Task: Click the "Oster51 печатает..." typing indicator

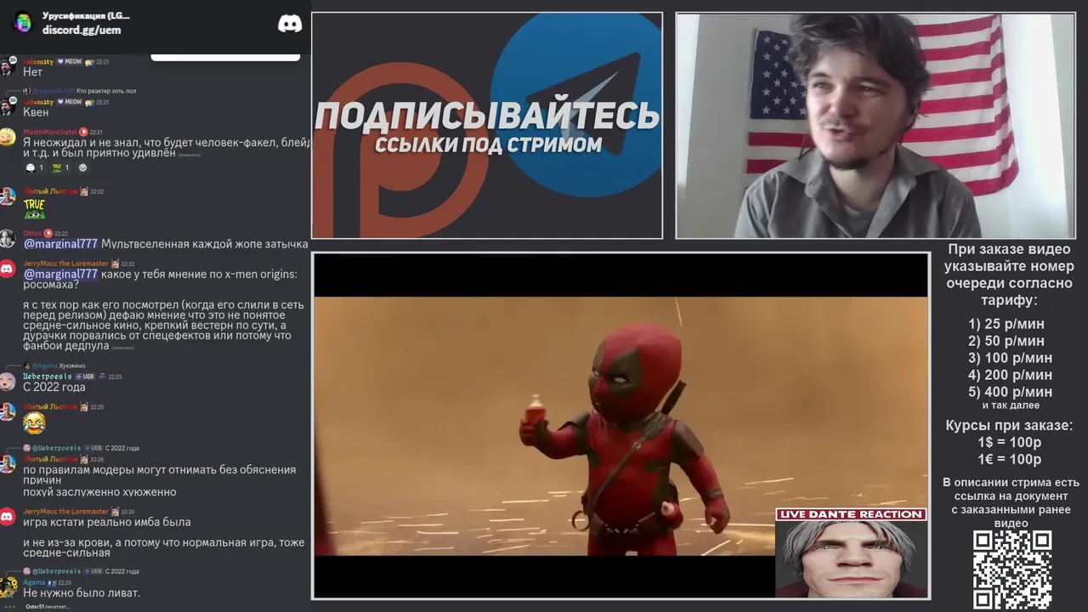Action: pos(48,606)
